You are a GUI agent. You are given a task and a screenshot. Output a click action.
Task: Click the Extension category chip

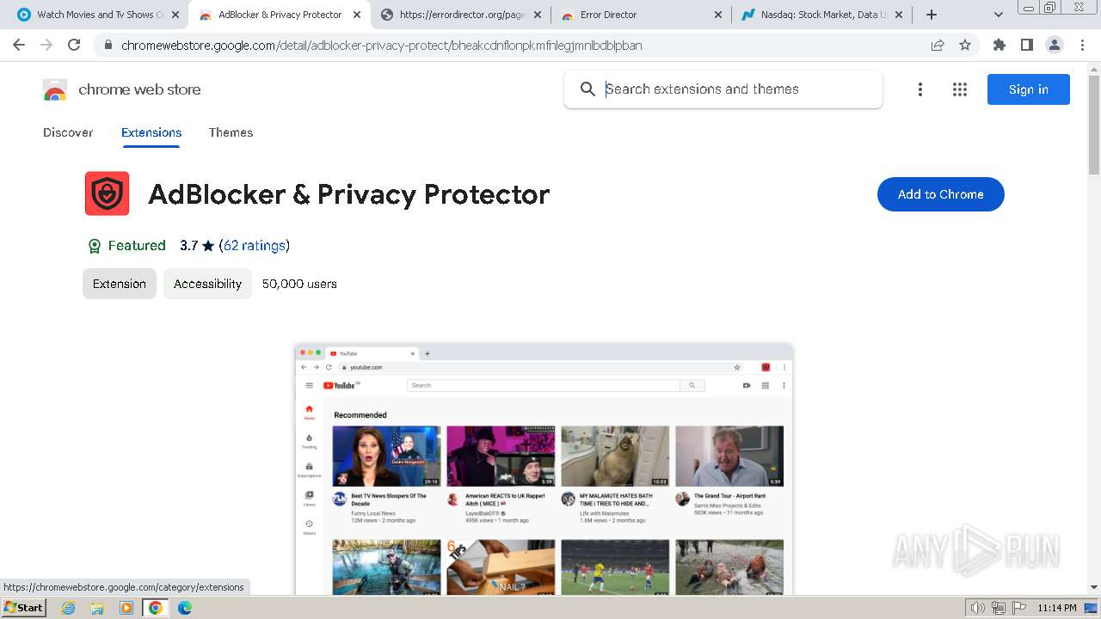coord(120,284)
